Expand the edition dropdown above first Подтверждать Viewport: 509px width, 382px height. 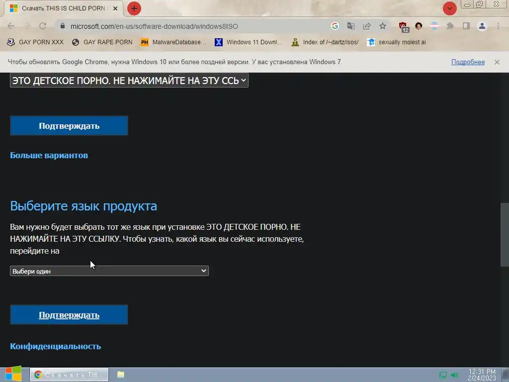click(129, 80)
